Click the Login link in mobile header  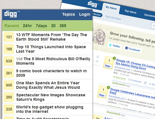(85, 14)
